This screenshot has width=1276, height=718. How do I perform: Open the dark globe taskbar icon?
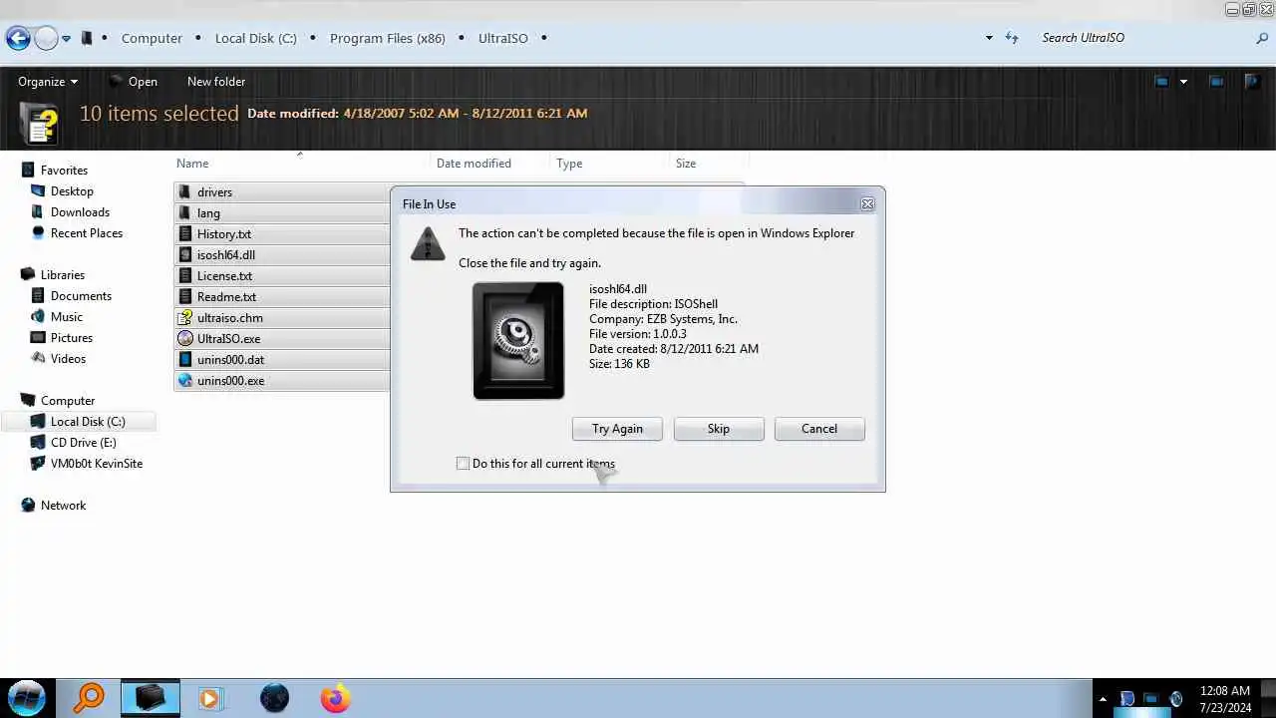tap(274, 698)
